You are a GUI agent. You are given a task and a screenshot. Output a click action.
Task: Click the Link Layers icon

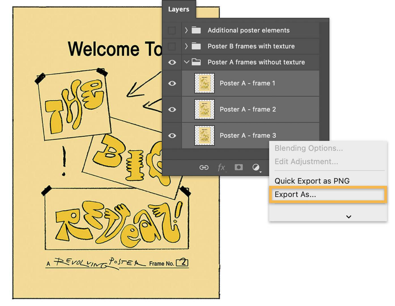[x=204, y=167]
